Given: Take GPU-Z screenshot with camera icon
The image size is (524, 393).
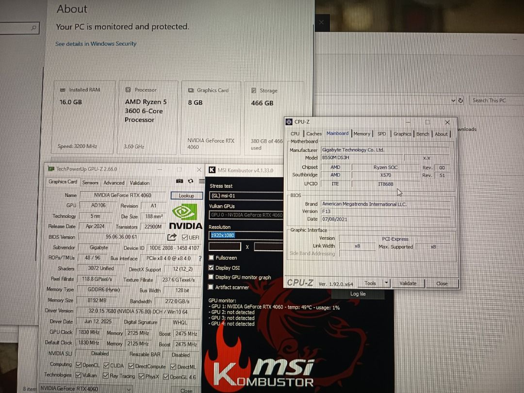Looking at the screenshot, I should click(x=180, y=181).
